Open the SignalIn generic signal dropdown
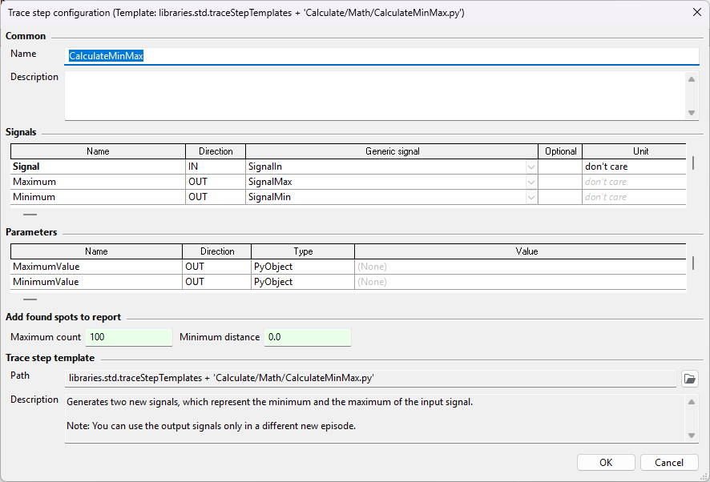Screen dimensions: 710x482 [x=531, y=167]
